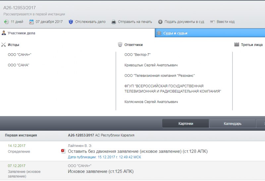
Task: Open the PDF document icon of 14.12.2017 ruling
Action: (x=63, y=151)
